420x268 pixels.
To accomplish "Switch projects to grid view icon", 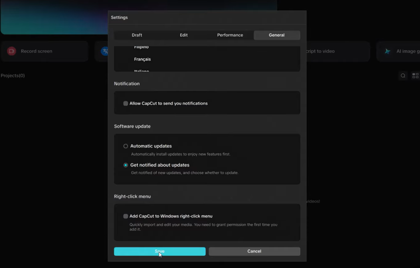I will [x=415, y=76].
